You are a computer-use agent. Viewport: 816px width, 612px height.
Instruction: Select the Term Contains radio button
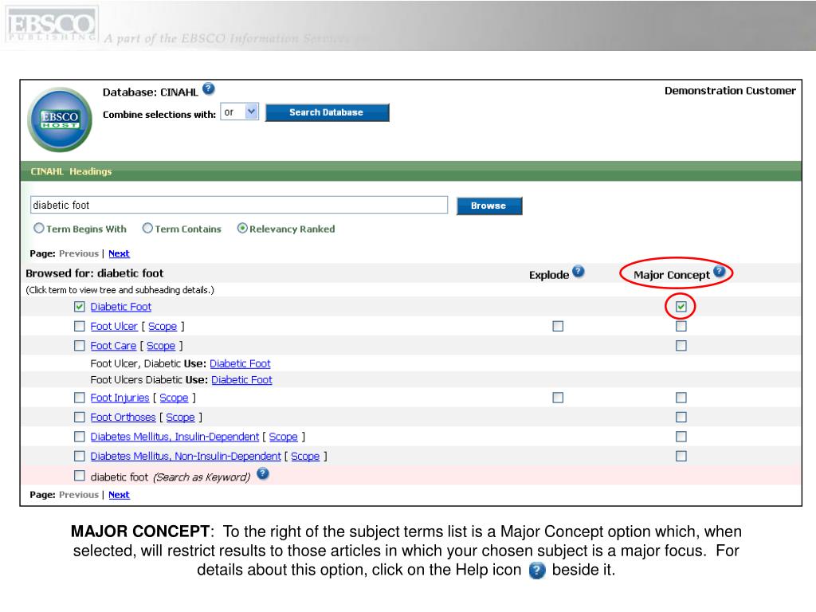click(147, 229)
